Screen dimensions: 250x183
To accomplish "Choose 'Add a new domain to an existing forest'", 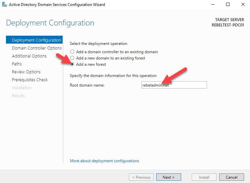I will click(72, 58).
